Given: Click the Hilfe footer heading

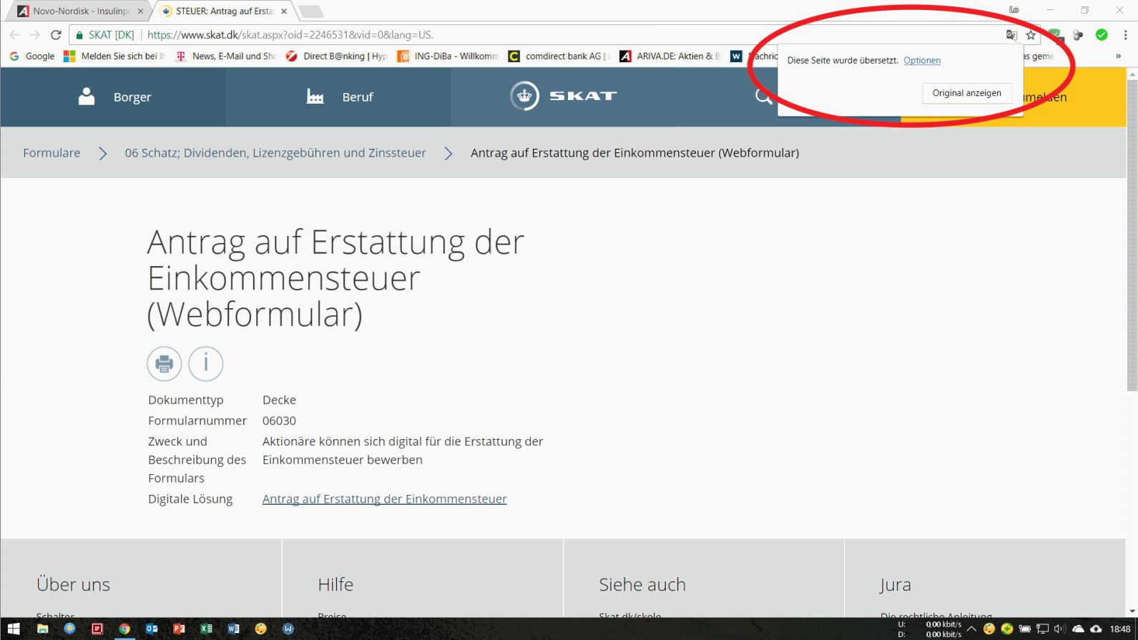Looking at the screenshot, I should tap(335, 584).
